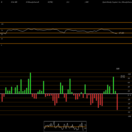The image size is (132, 132).
Task: Click the "20" label on MR axis
Action: tap(129, 91)
